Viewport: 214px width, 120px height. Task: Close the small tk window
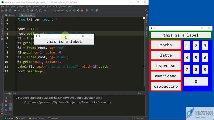pos(91,36)
